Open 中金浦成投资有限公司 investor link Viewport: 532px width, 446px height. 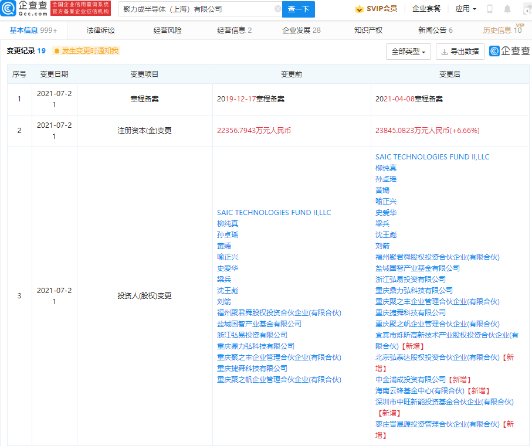tap(411, 380)
